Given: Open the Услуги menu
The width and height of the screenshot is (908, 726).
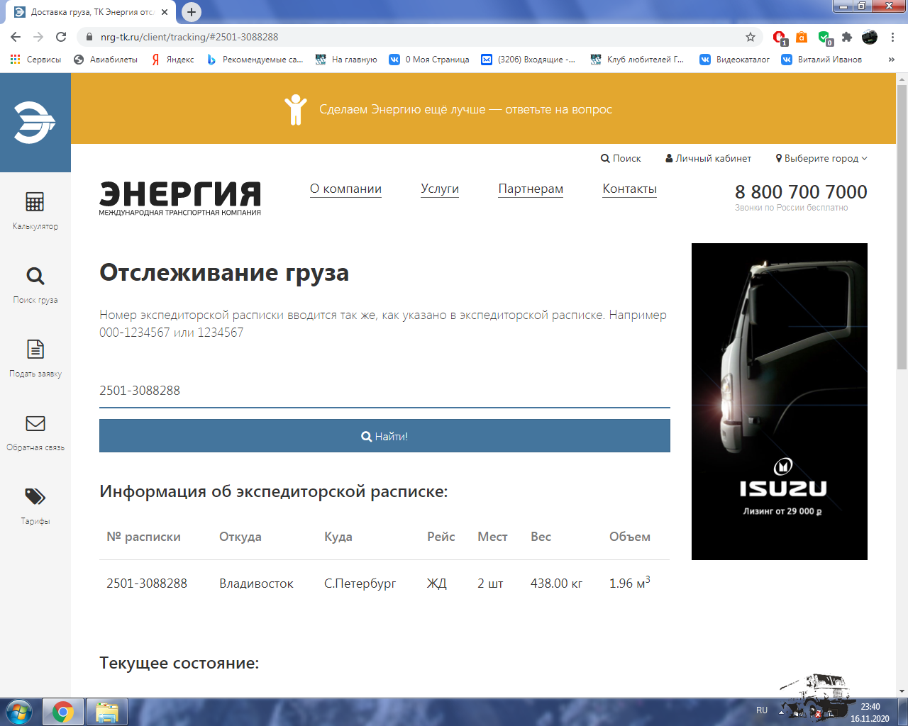Looking at the screenshot, I should point(440,189).
